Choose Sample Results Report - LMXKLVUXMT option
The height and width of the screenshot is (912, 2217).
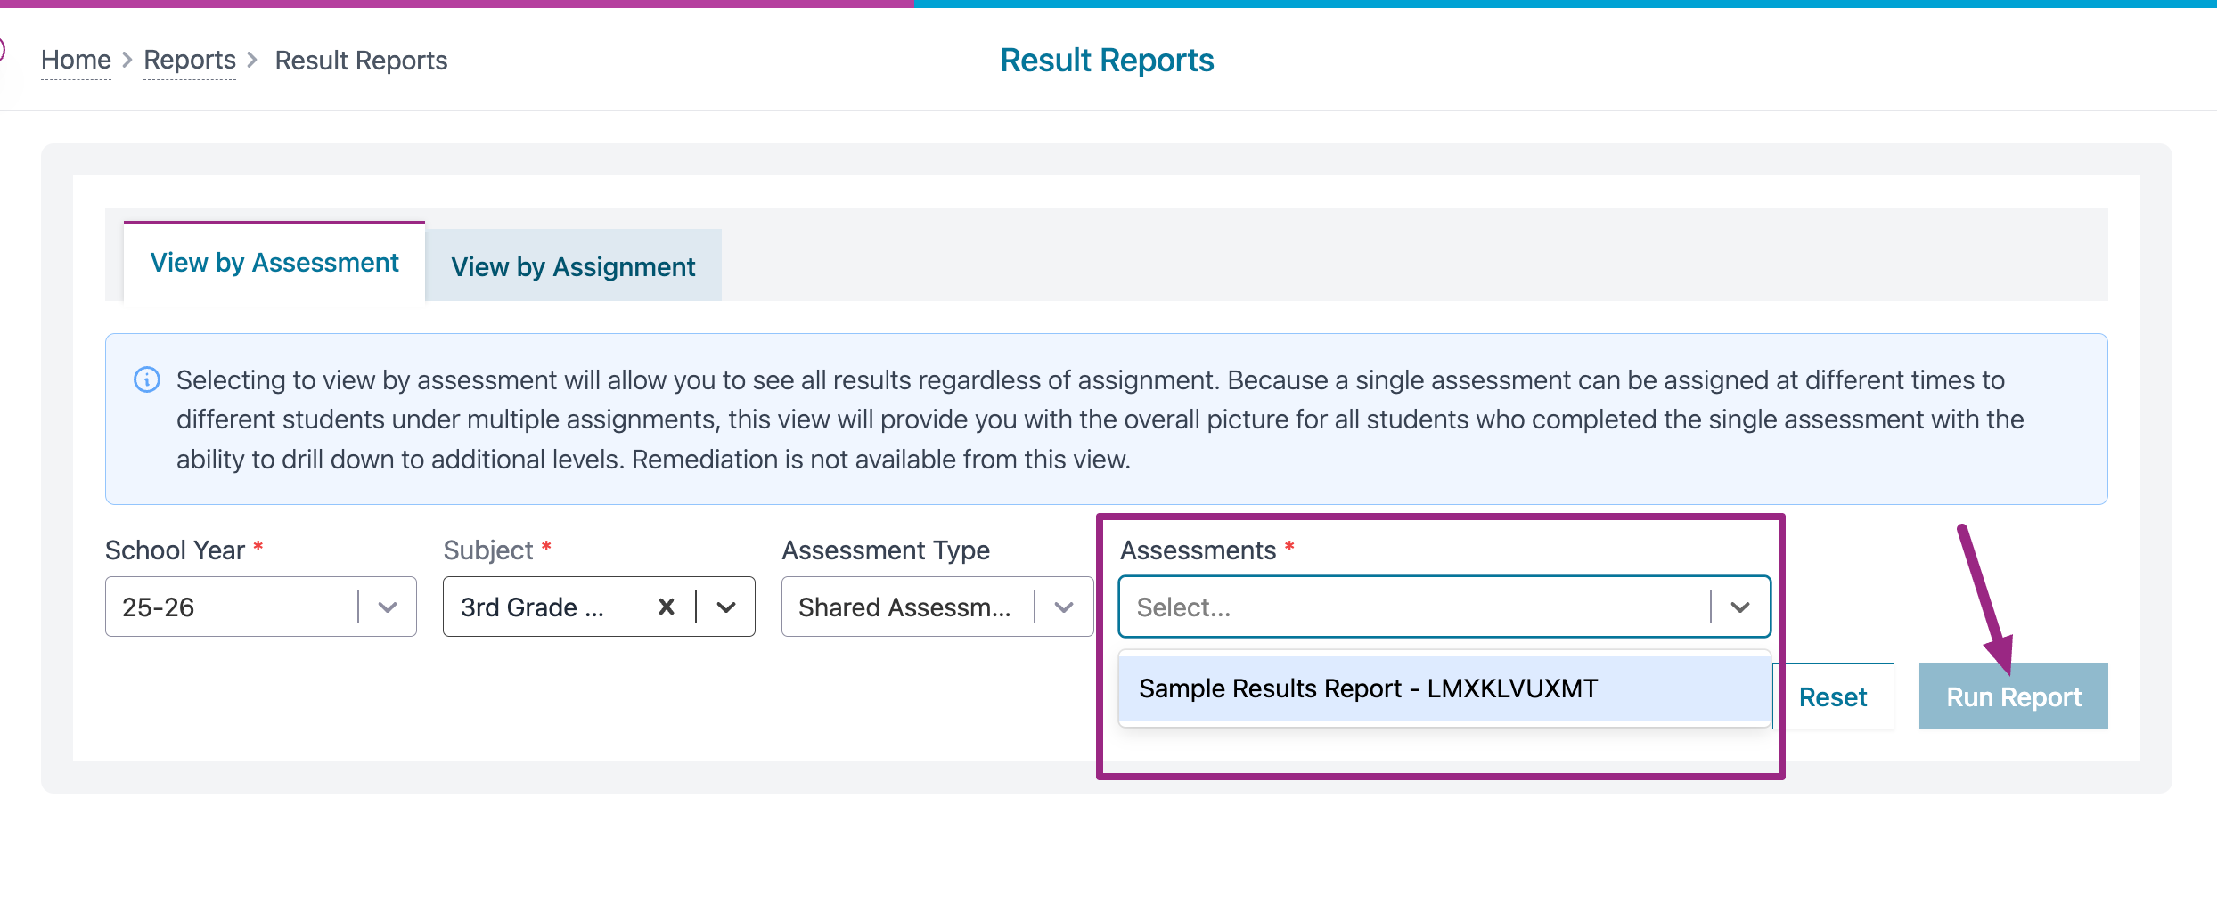[1368, 688]
